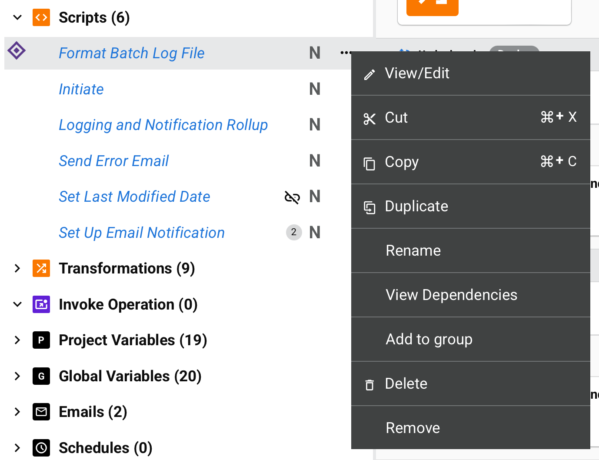Click the Transformations category icon
599x460 pixels.
point(41,268)
